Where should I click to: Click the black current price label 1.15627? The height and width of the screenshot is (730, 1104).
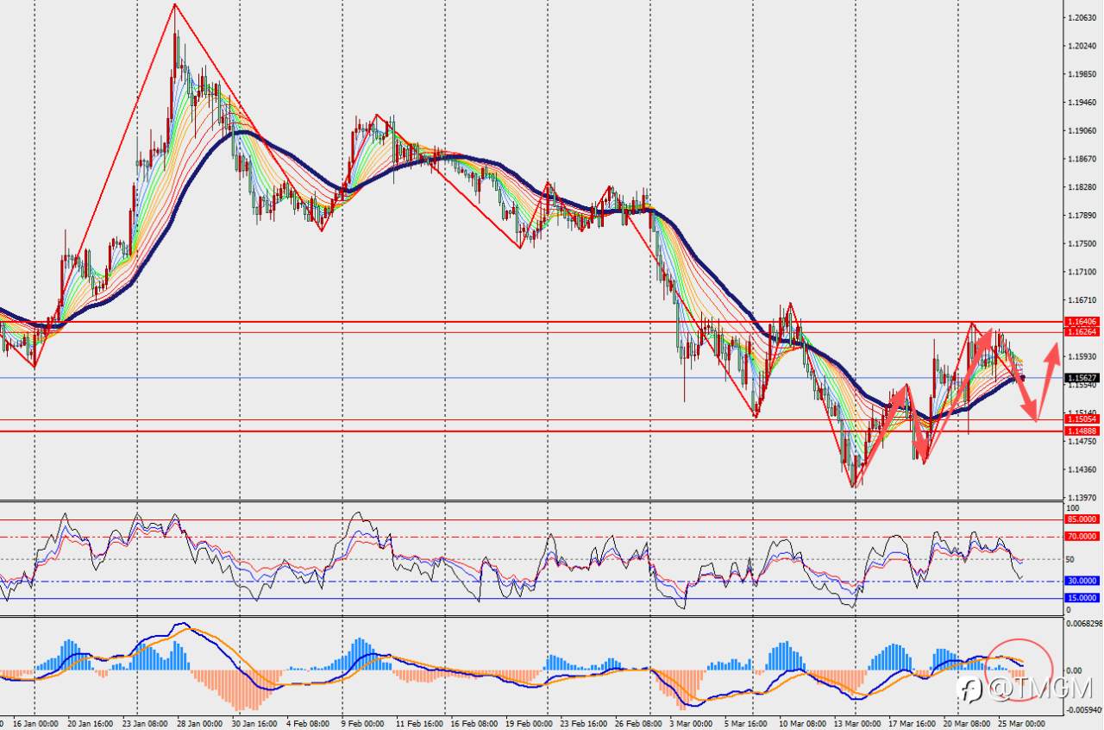(1082, 378)
